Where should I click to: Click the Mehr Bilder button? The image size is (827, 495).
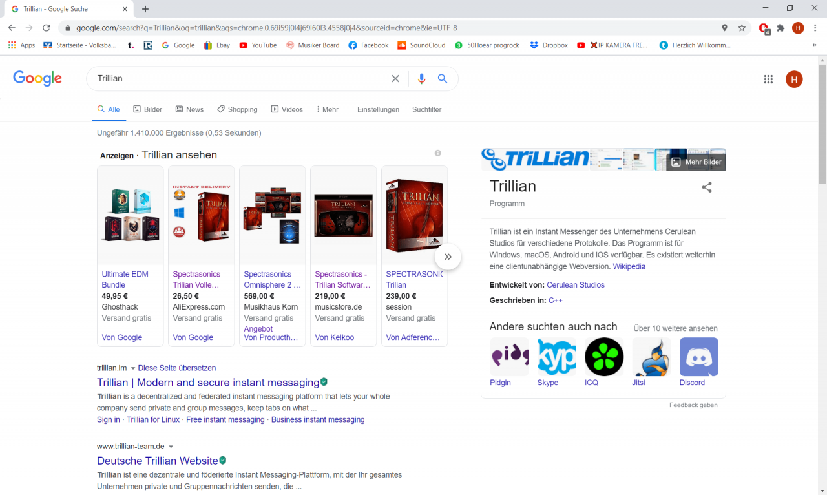(696, 162)
